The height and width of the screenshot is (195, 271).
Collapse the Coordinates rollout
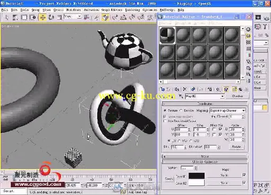click(x=205, y=104)
